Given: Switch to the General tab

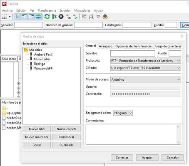Looking at the screenshot, I should (91, 46).
